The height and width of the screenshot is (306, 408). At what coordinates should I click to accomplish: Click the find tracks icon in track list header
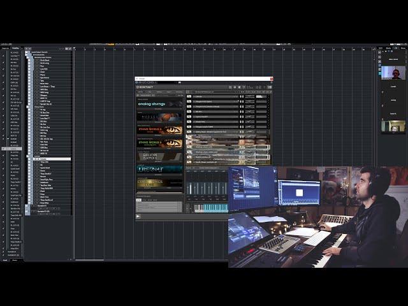pyautogui.click(x=66, y=48)
